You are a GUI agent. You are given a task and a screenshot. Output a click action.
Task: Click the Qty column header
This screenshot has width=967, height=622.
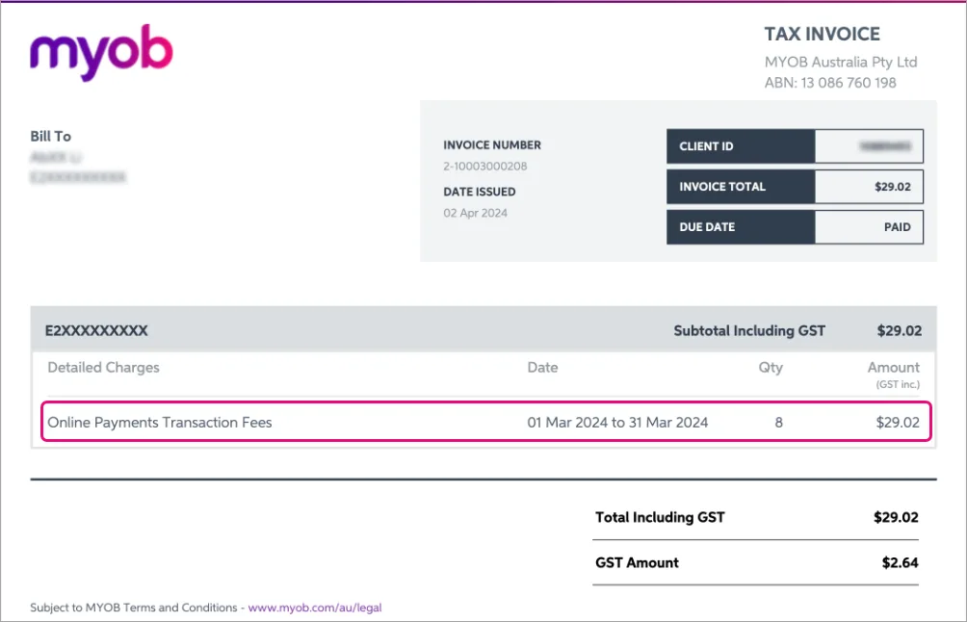pyautogui.click(x=771, y=368)
